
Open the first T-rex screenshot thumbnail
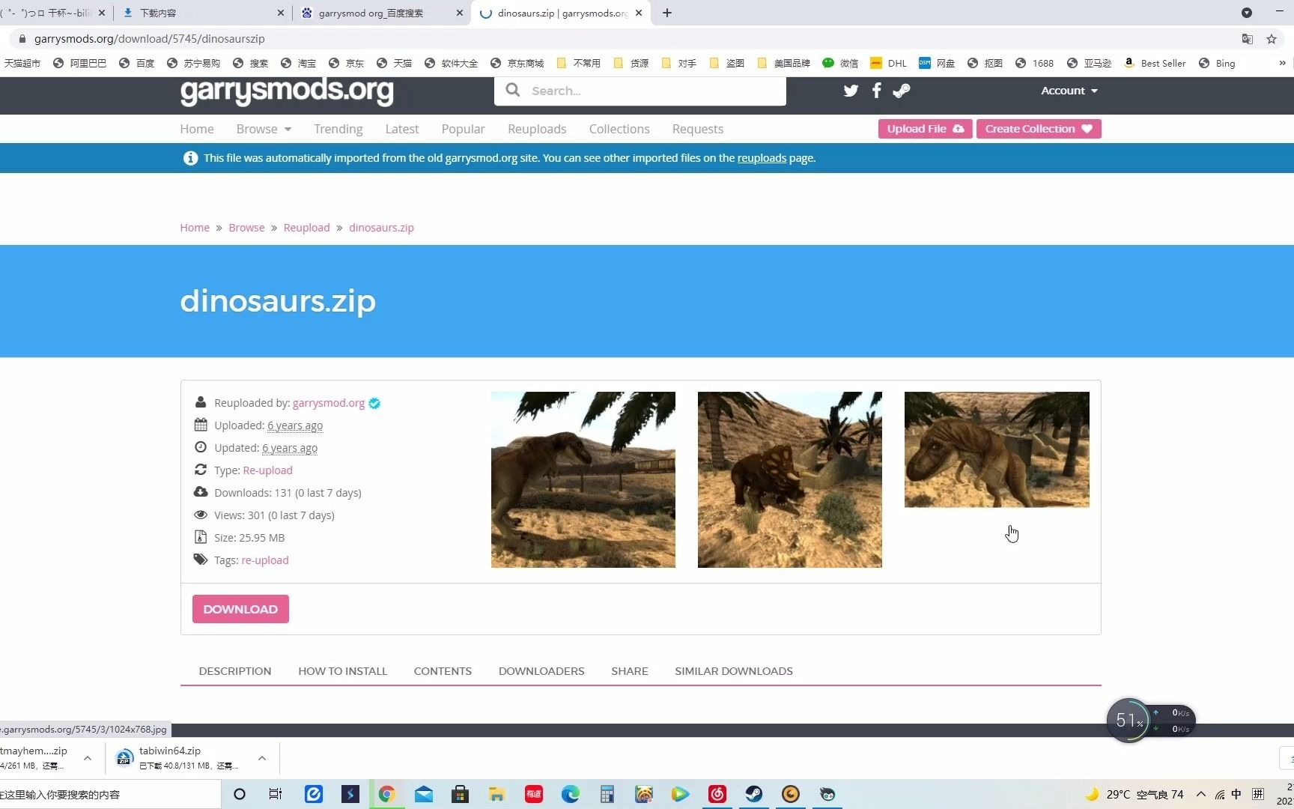pyautogui.click(x=583, y=479)
